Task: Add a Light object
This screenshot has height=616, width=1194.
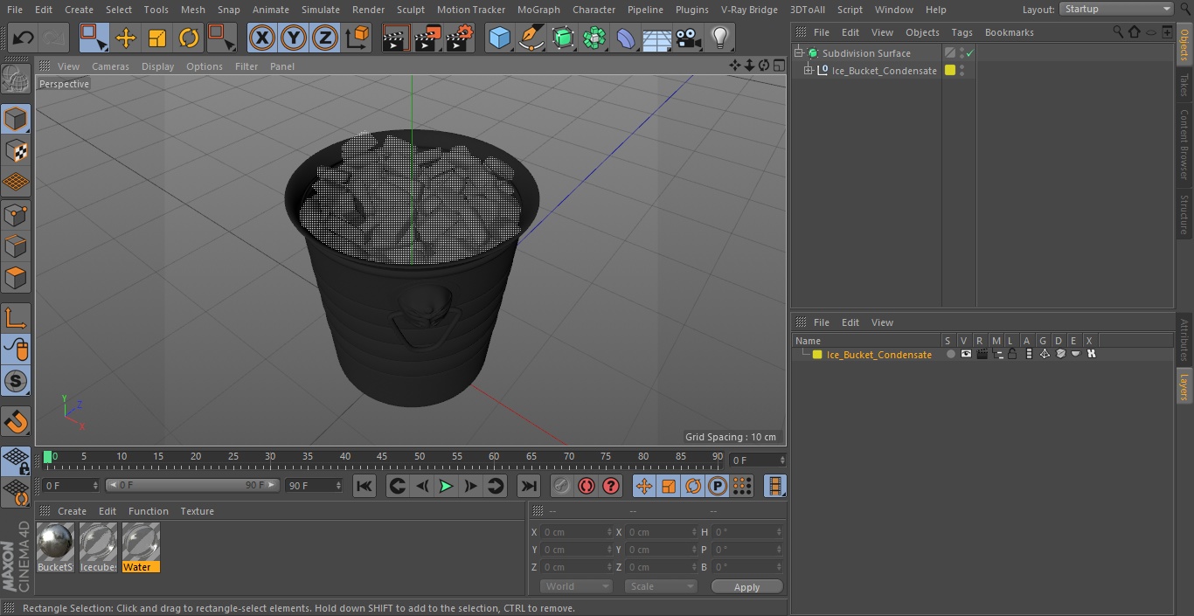Action: (719, 38)
